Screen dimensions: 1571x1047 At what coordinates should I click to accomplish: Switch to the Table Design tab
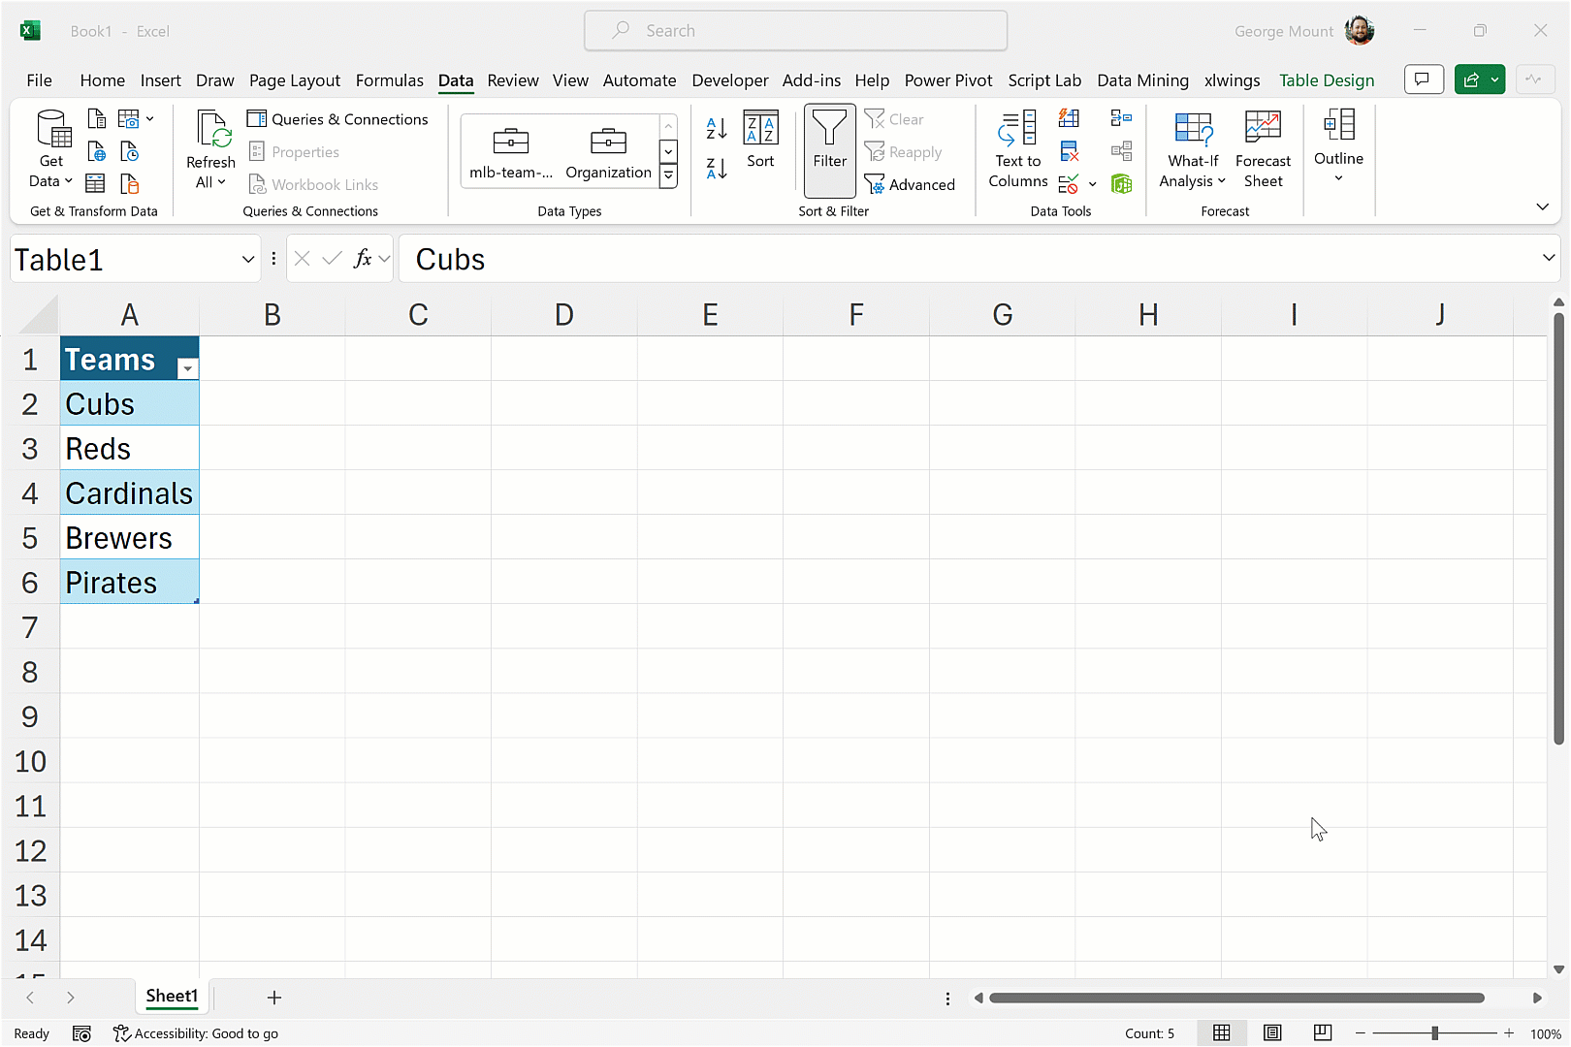[1326, 80]
